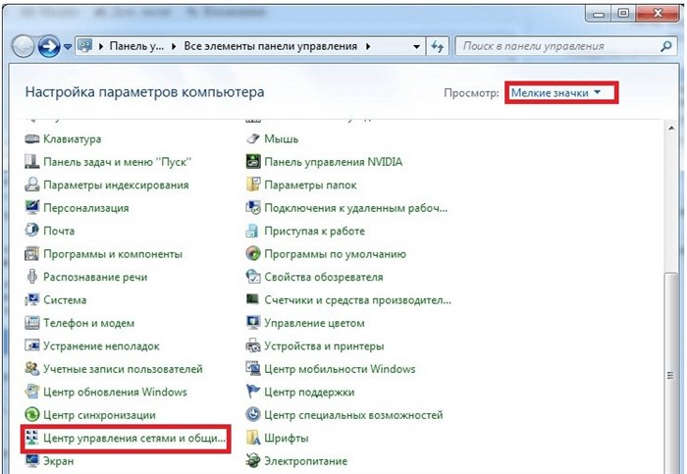
Task: Open the Почта mail icon
Action: click(32, 231)
